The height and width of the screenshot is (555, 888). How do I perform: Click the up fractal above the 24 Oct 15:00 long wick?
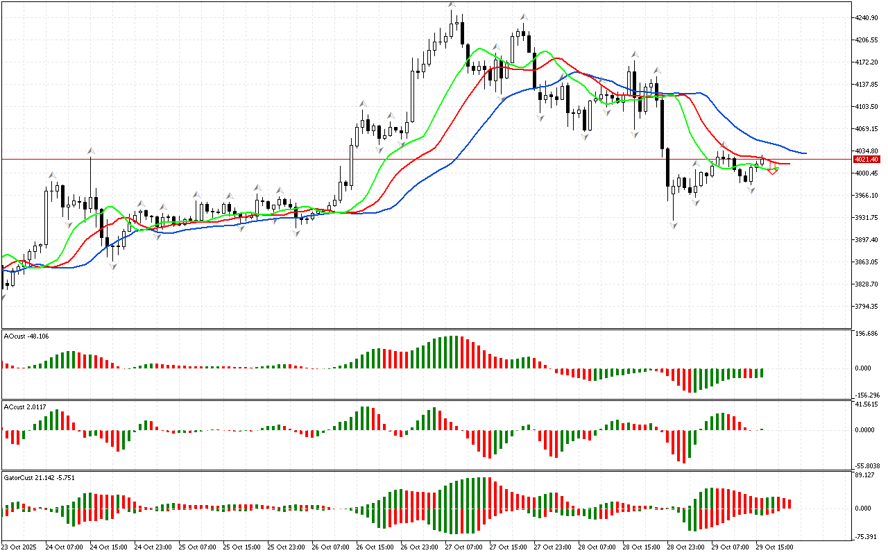point(90,150)
